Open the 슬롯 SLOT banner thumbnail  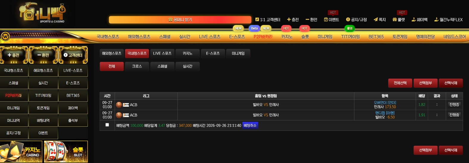coord(66,152)
